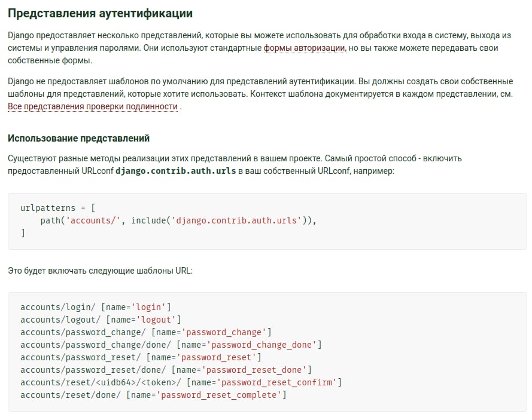
Task: Click paragraph starting 'Django предоставляет несколько представлений'
Action: pos(260,48)
